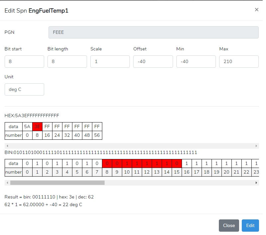
Task: Click the PGN field showing FEEE
Action: pyautogui.click(x=153, y=33)
